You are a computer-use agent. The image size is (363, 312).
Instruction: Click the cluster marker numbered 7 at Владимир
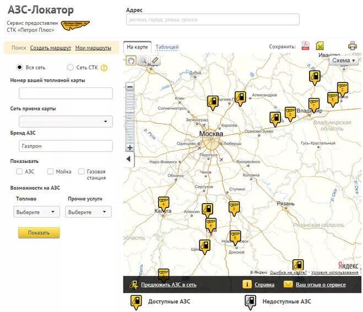pyautogui.click(x=314, y=105)
